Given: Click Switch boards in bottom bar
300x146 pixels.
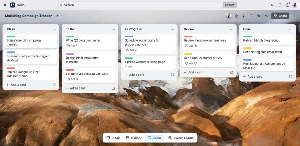Looking at the screenshot, I should (181, 138).
